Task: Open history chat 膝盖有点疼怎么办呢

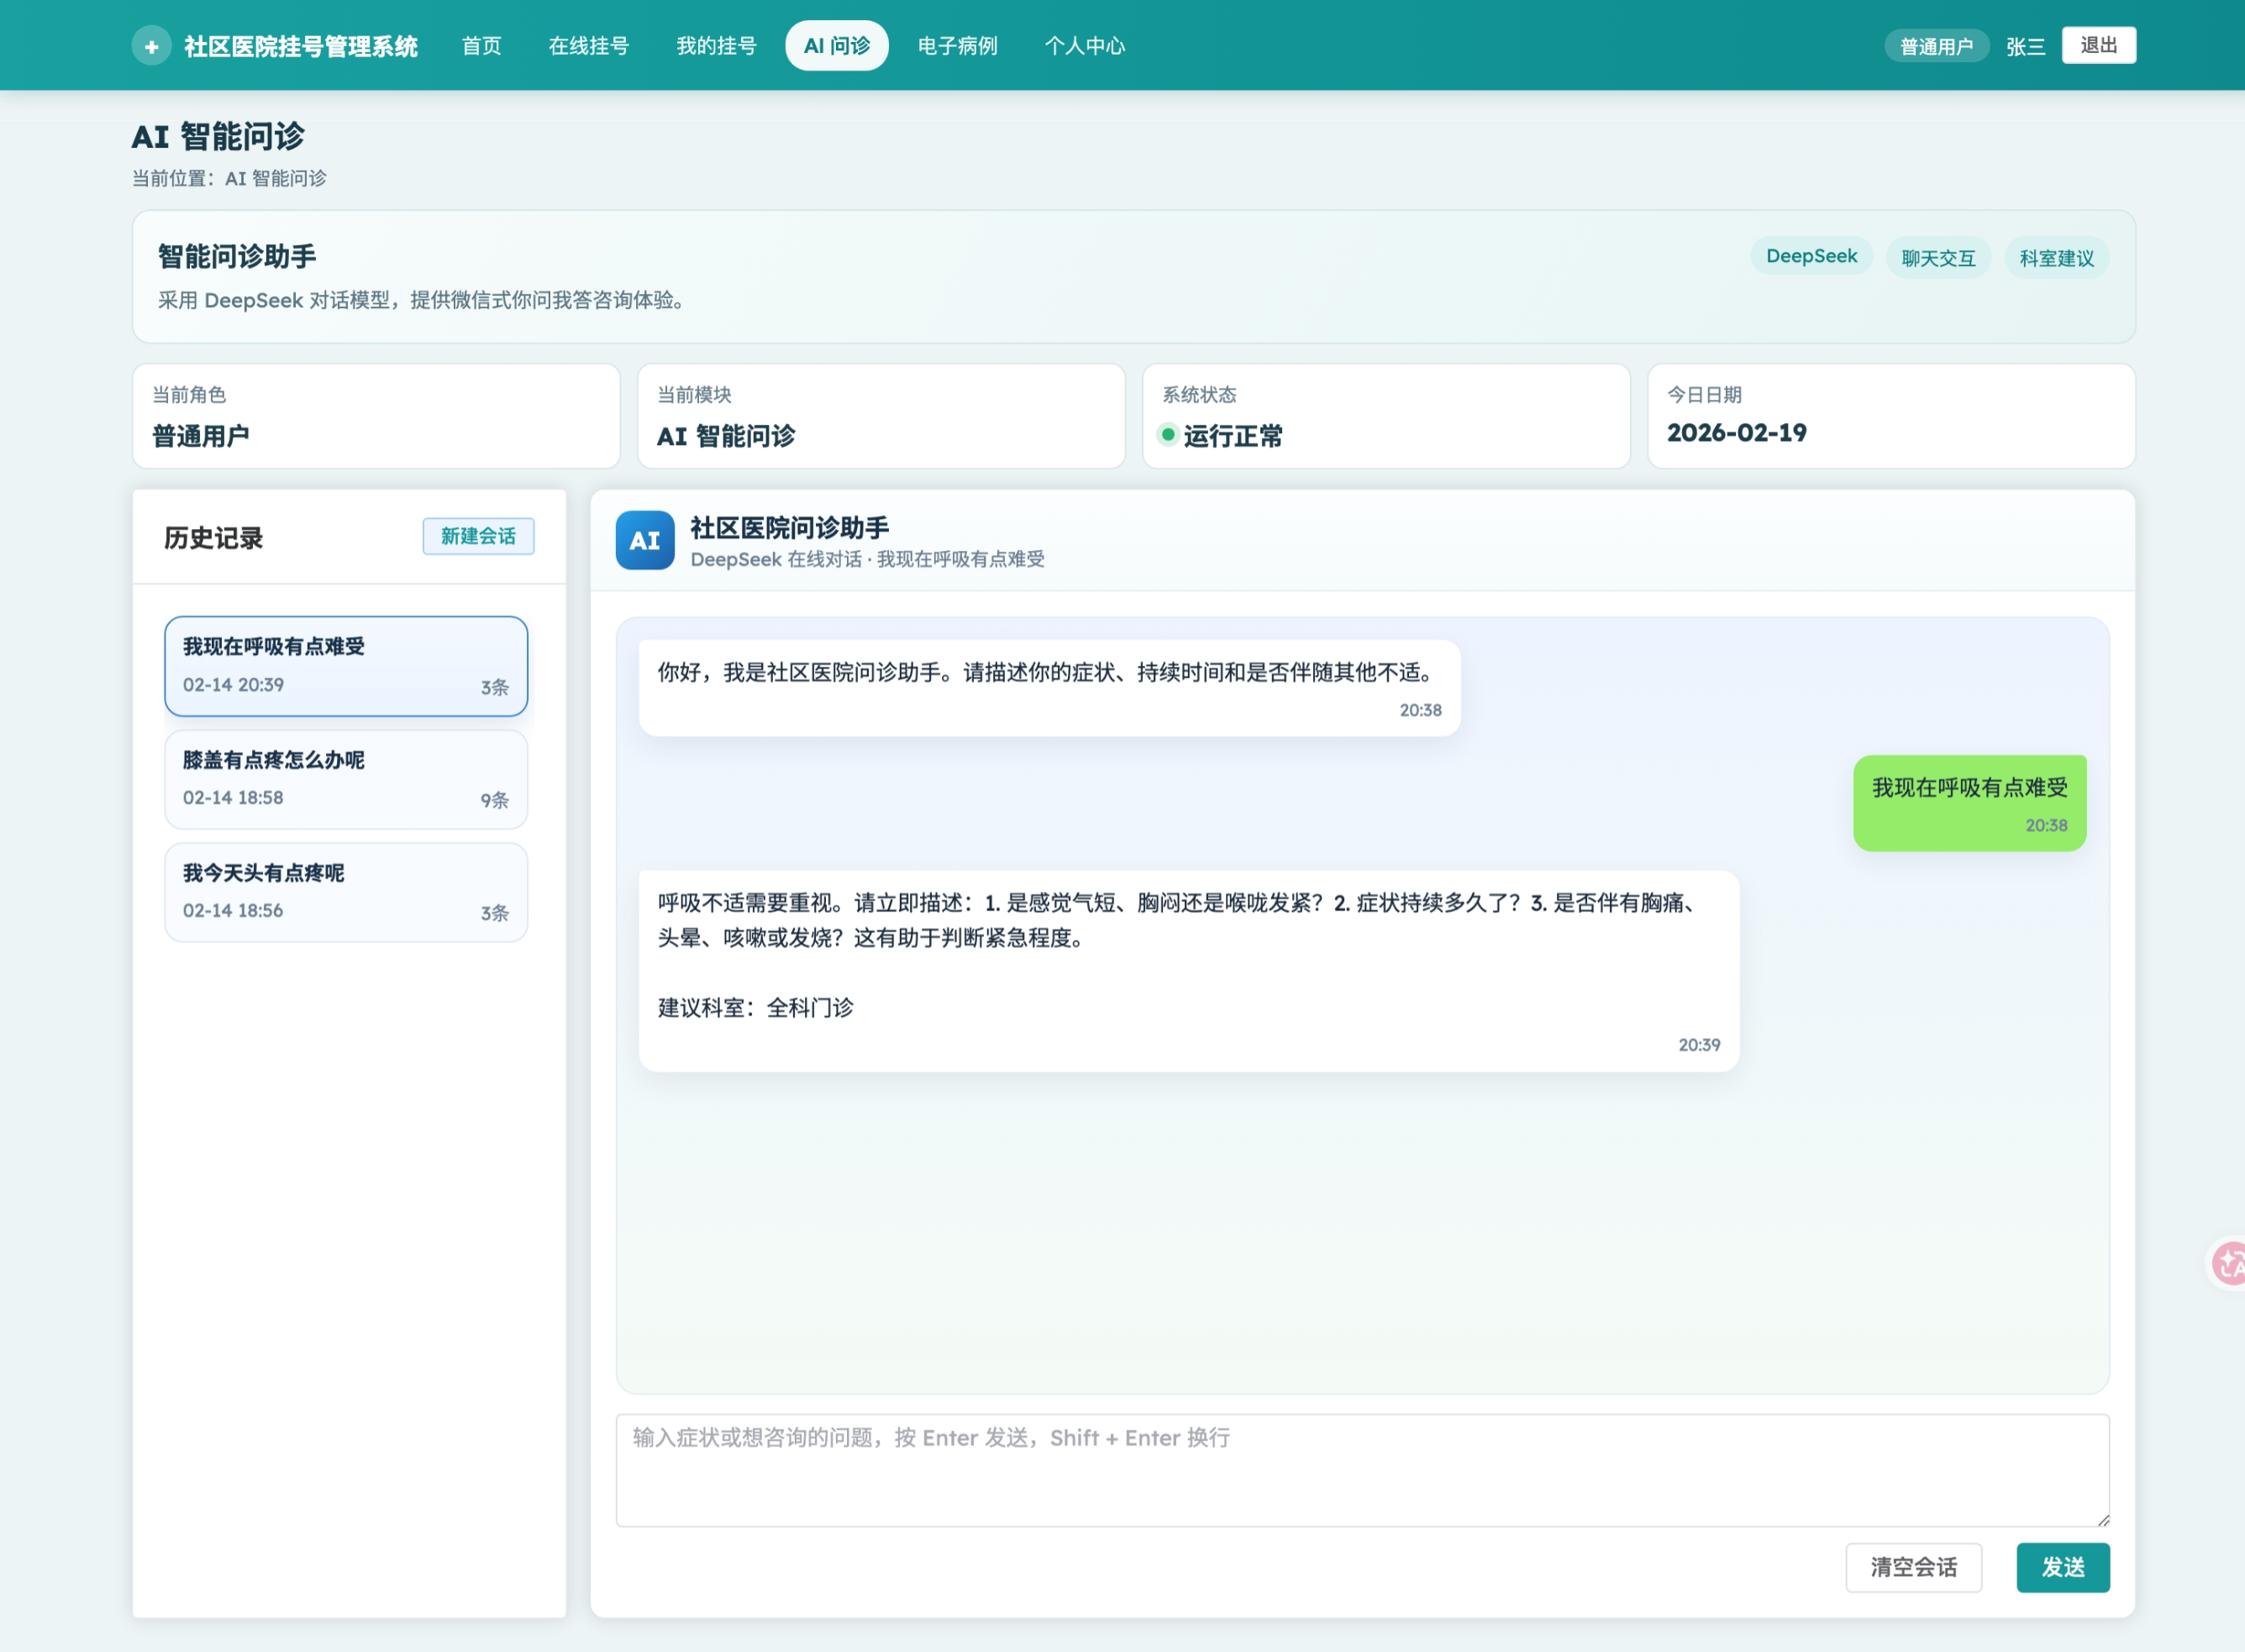Action: [346, 779]
